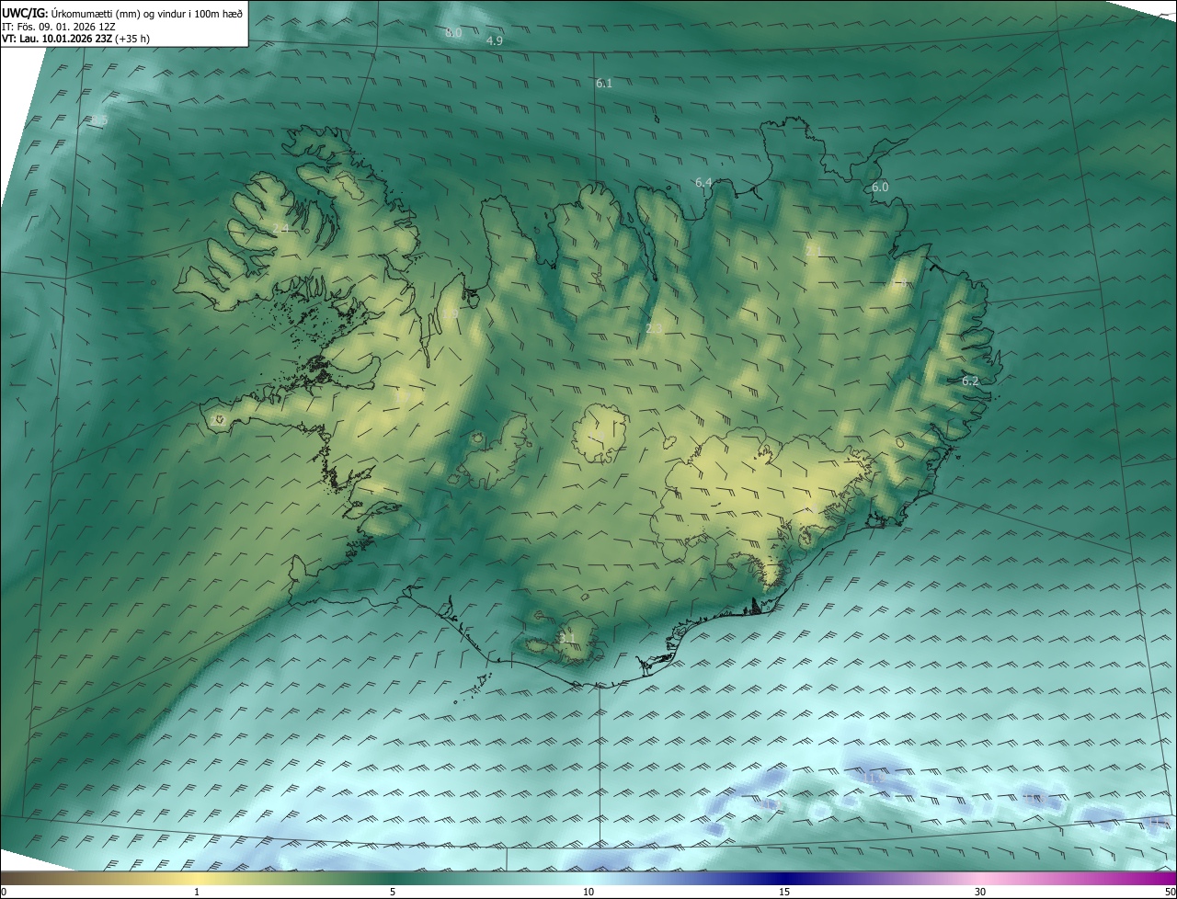Click the 3.1 value label near south coast
Image resolution: width=1177 pixels, height=899 pixels.
567,638
